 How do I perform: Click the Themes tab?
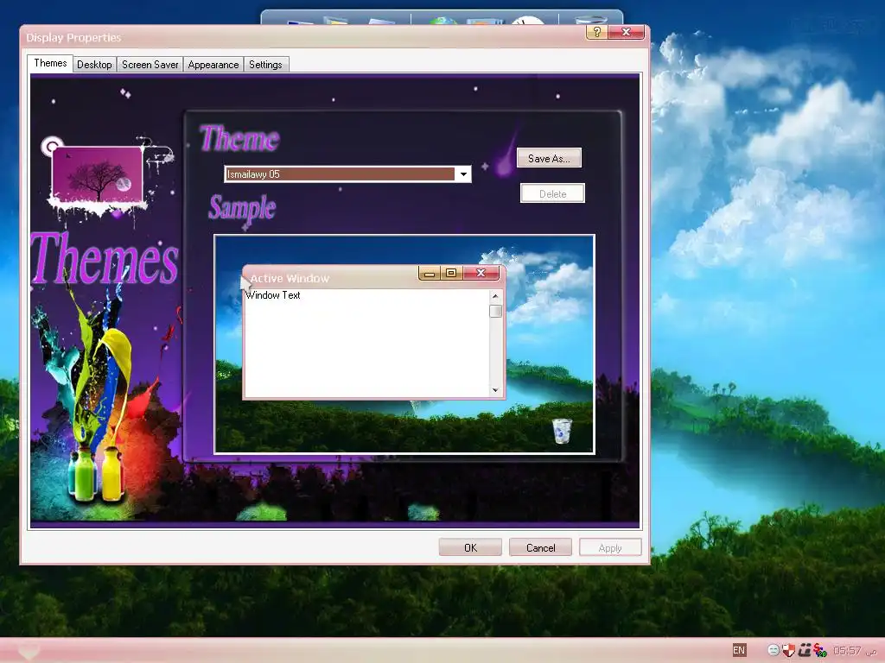[x=50, y=63]
